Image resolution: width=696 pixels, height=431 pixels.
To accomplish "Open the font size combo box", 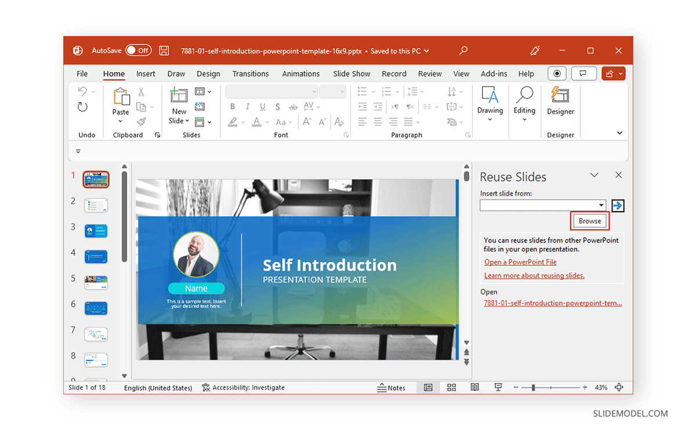I will pos(333,92).
